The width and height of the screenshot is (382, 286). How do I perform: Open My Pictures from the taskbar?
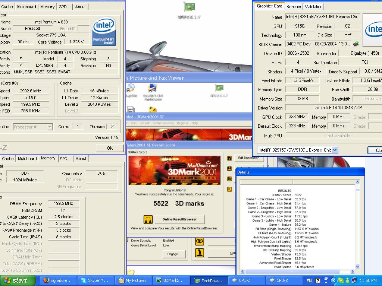pyautogui.click(x=133, y=280)
